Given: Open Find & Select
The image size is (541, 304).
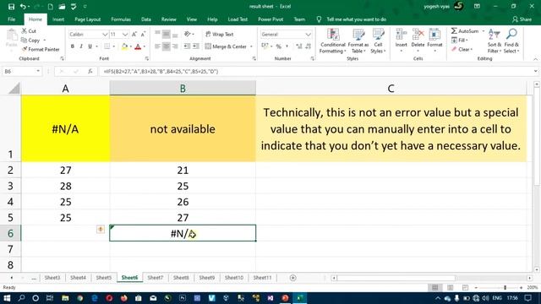Looking at the screenshot, I should (511, 41).
